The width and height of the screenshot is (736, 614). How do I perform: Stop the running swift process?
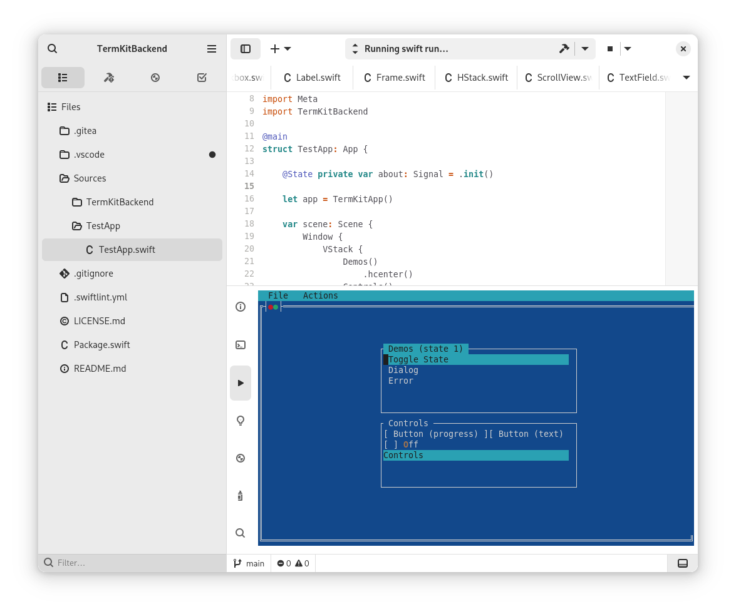click(609, 49)
